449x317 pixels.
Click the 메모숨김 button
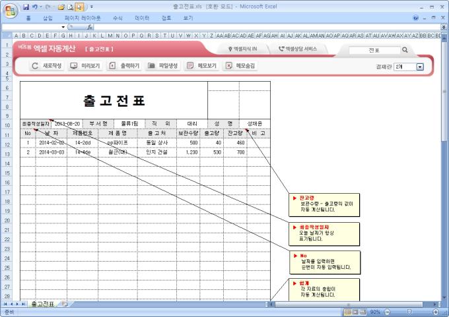point(240,66)
